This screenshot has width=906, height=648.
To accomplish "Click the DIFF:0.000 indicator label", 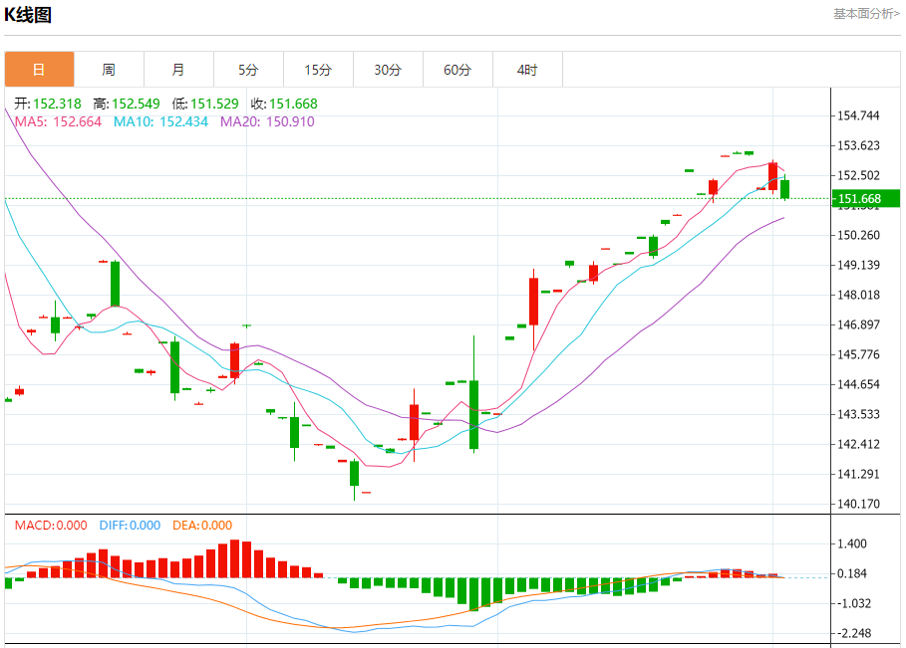I will pos(130,526).
